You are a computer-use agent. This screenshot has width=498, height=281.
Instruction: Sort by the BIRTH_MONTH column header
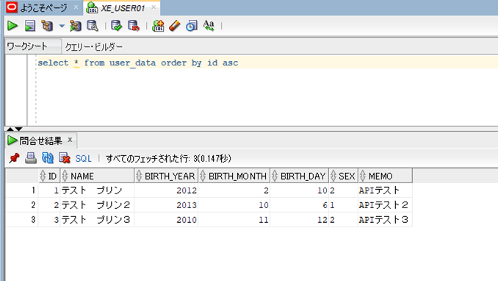pyautogui.click(x=234, y=176)
